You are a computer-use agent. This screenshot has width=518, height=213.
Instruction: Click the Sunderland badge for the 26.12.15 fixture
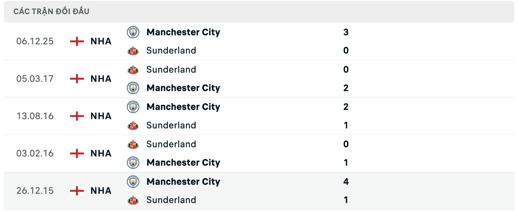133,200
